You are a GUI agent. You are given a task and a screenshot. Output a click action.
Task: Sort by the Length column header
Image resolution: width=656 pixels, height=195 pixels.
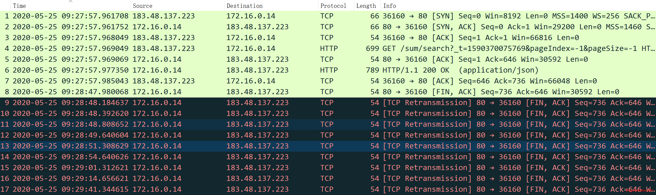coord(366,6)
